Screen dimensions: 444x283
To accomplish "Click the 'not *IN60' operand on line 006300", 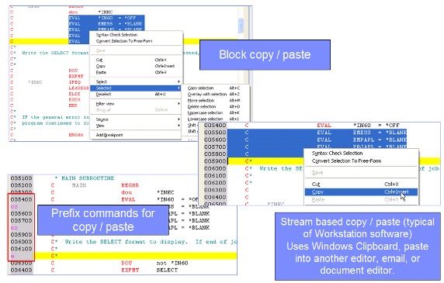I will pyautogui.click(x=172, y=263).
